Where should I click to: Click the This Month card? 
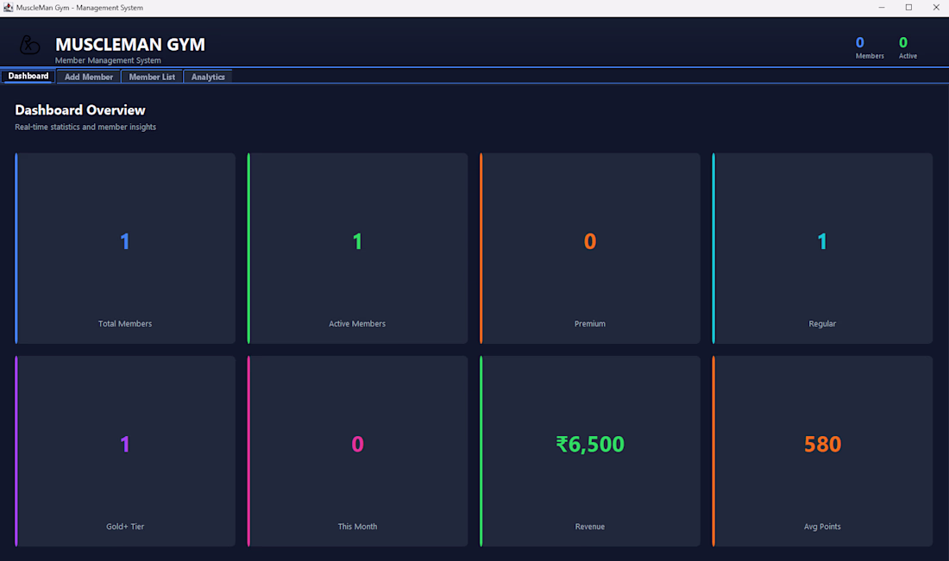pos(358,451)
